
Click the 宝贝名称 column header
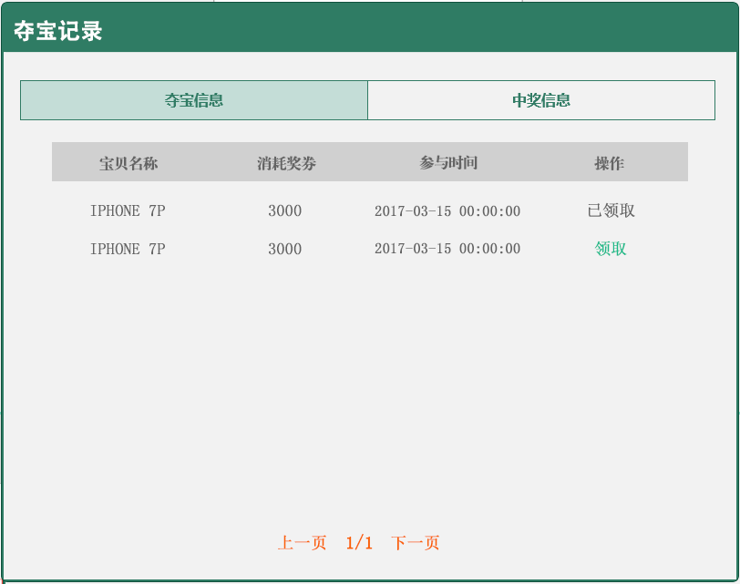(128, 163)
